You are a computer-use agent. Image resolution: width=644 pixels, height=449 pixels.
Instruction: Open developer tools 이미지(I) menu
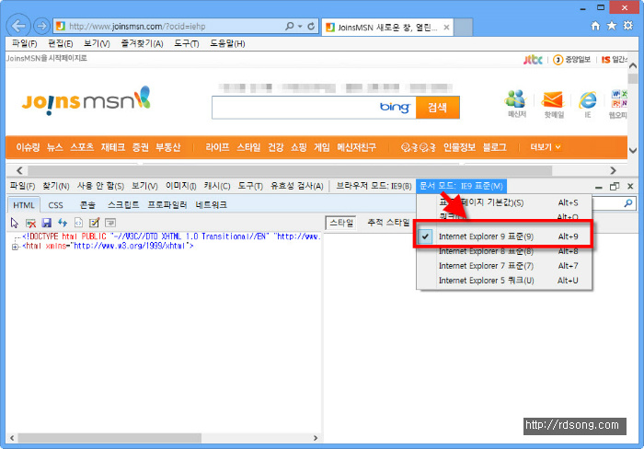tap(180, 186)
